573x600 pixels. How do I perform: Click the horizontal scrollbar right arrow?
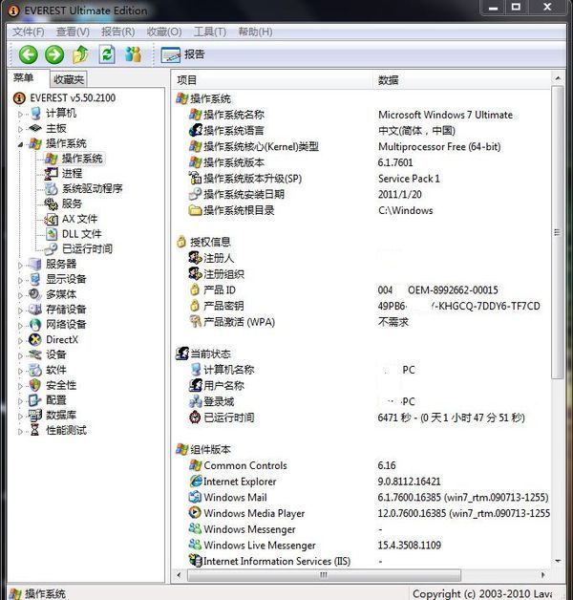(542, 575)
